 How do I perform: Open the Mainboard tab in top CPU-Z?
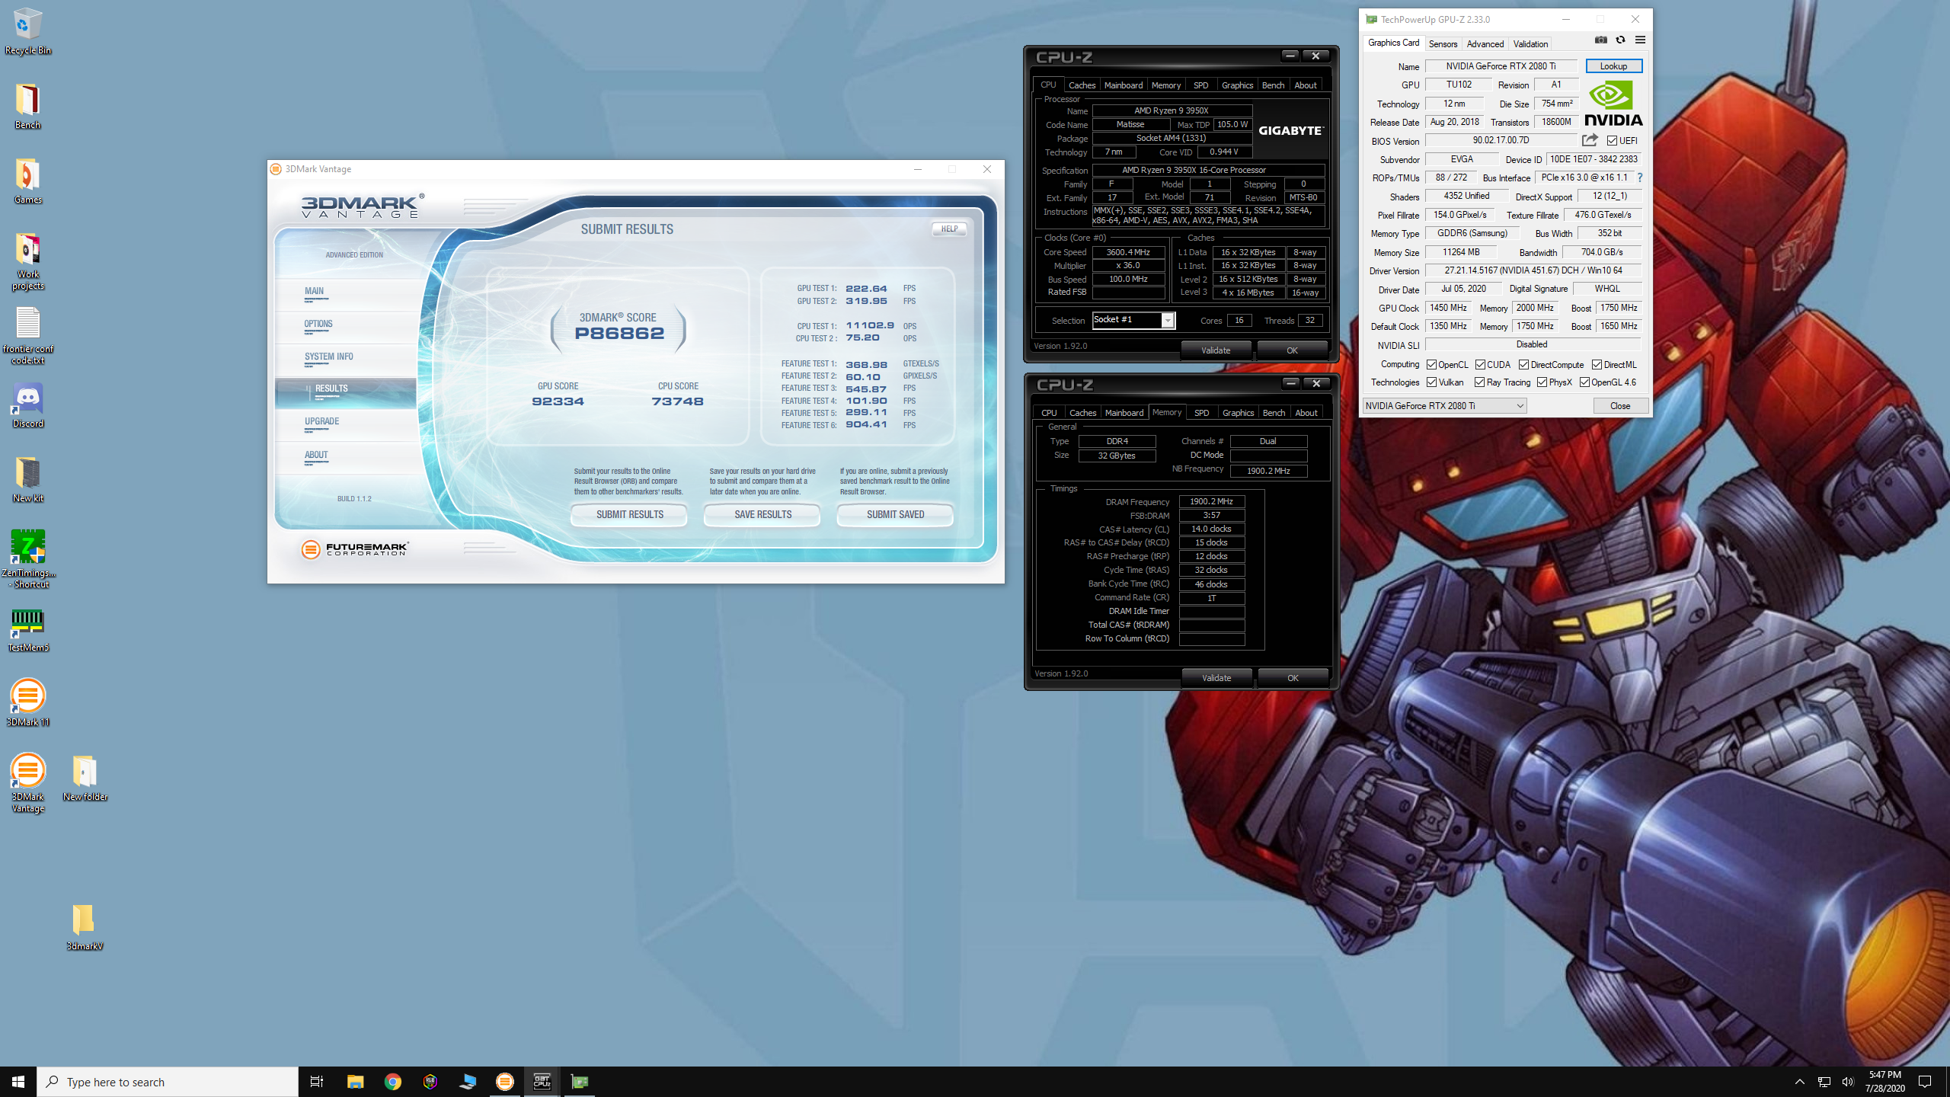[x=1123, y=85]
